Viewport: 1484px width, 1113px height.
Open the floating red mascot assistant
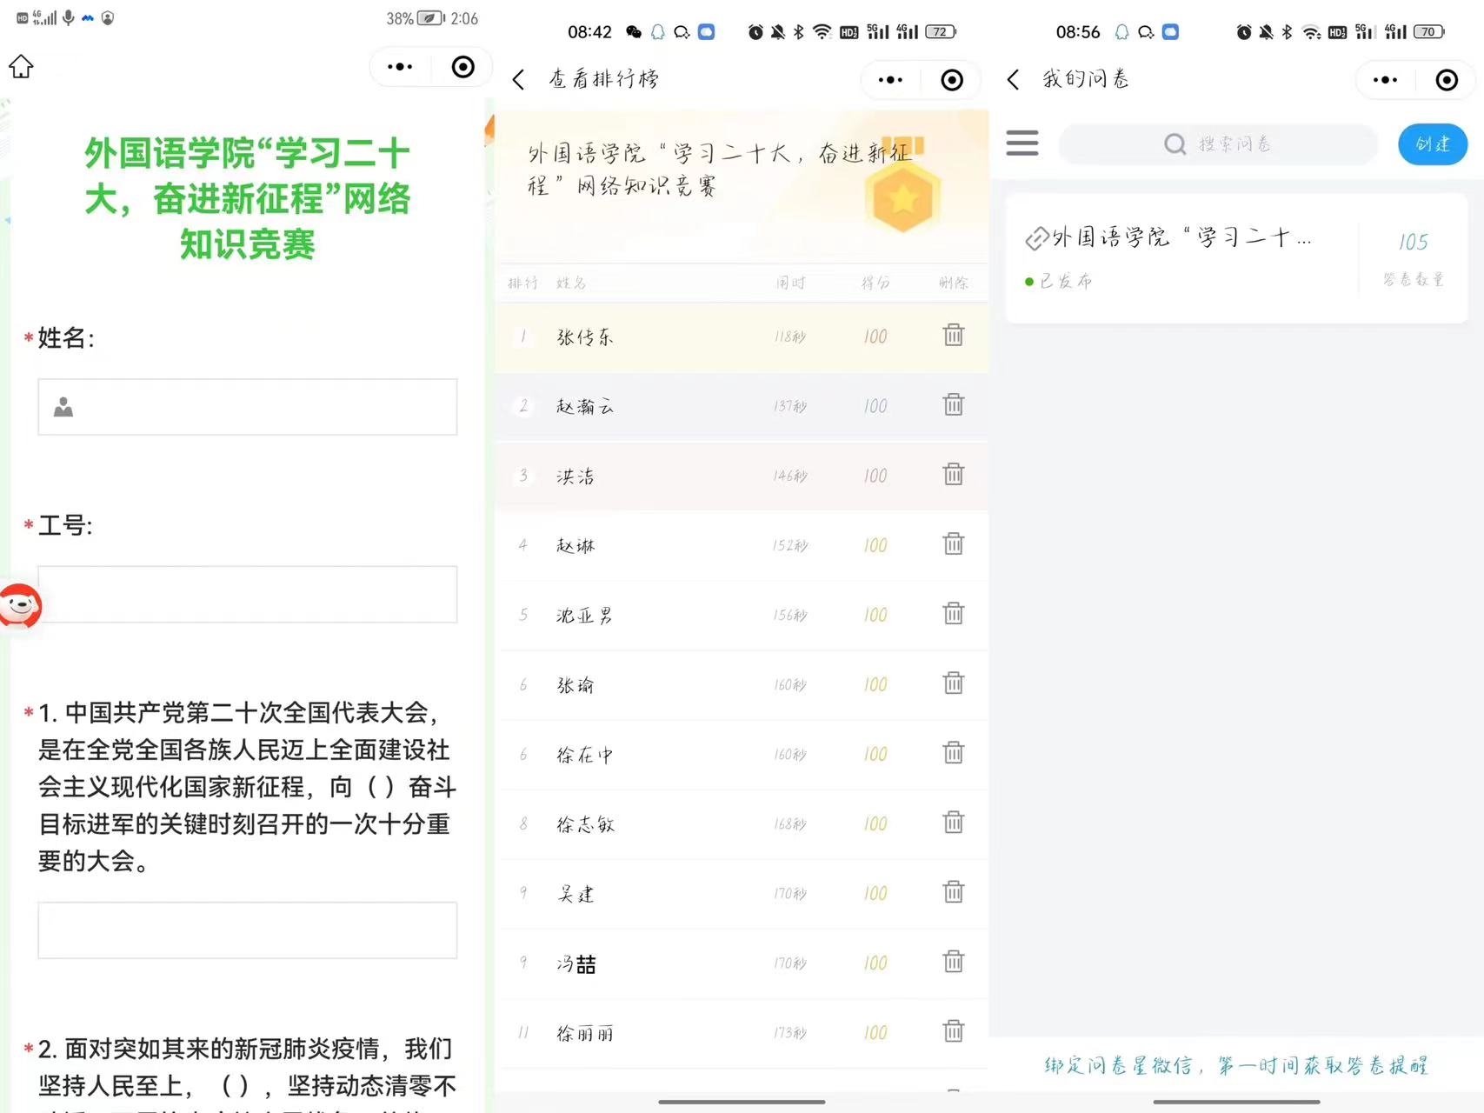coord(21,605)
